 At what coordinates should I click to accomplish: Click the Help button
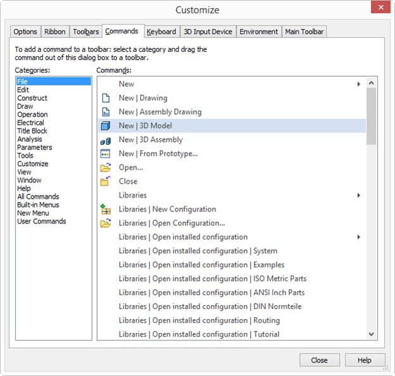pos(365,360)
